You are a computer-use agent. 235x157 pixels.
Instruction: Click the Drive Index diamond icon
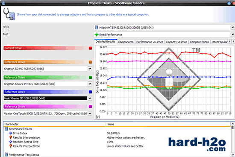(11, 133)
